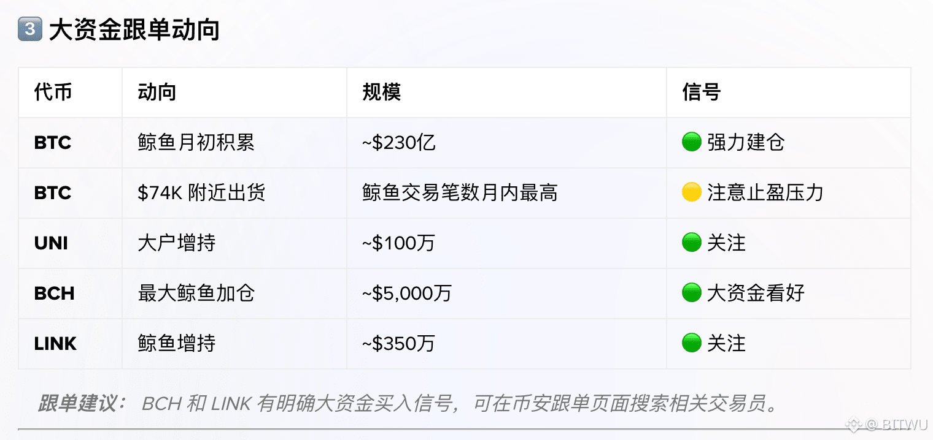Click the LINK token cell

pyautogui.click(x=55, y=343)
